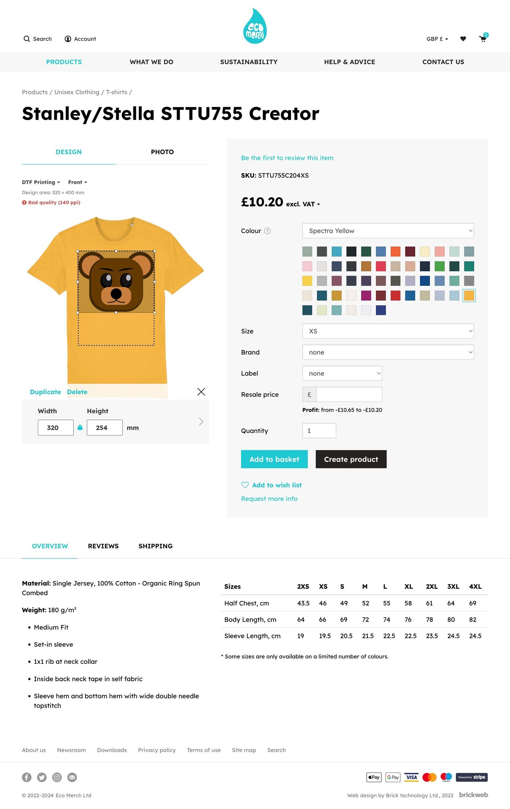Expand the DTF Printing dropdown
Screen dimensions: 510x809
tap(41, 182)
